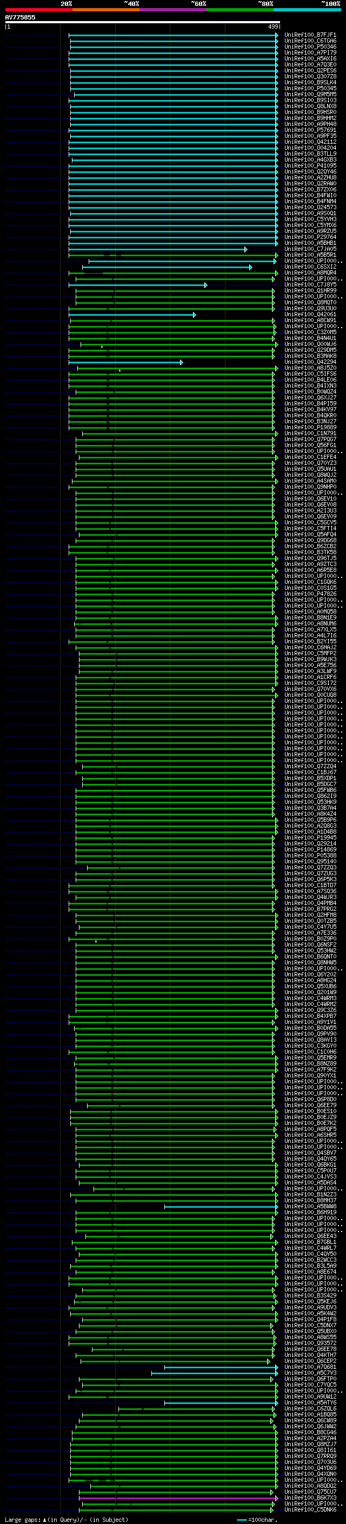Click the UniRef100_P29764 label
346x1524 pixels.
pyautogui.click(x=310, y=237)
